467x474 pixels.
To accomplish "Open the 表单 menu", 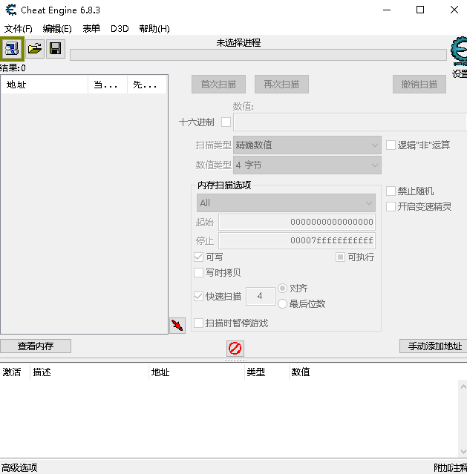I will point(91,29).
